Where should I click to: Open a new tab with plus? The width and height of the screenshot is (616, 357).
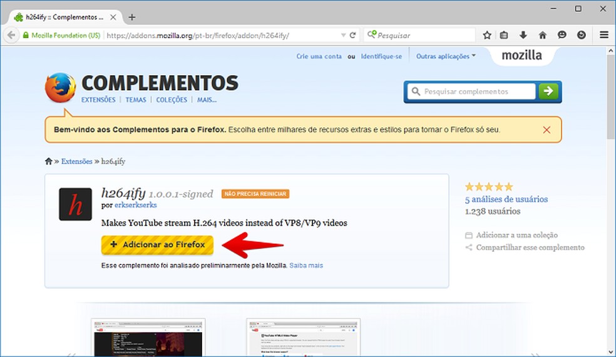click(132, 18)
